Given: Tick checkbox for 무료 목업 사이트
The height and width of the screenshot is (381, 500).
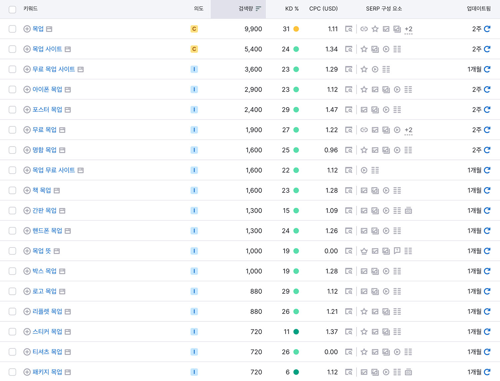Looking at the screenshot, I should [x=12, y=69].
